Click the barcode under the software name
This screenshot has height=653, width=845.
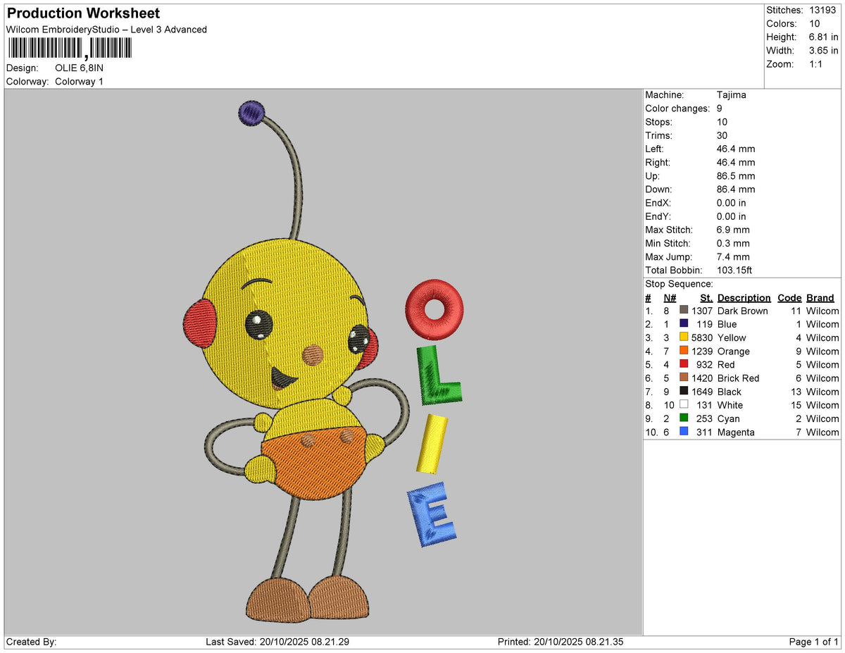(70, 48)
